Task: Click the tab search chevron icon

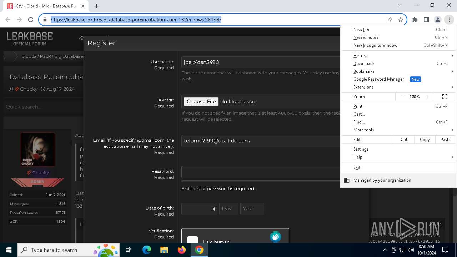Action: [x=400, y=5]
